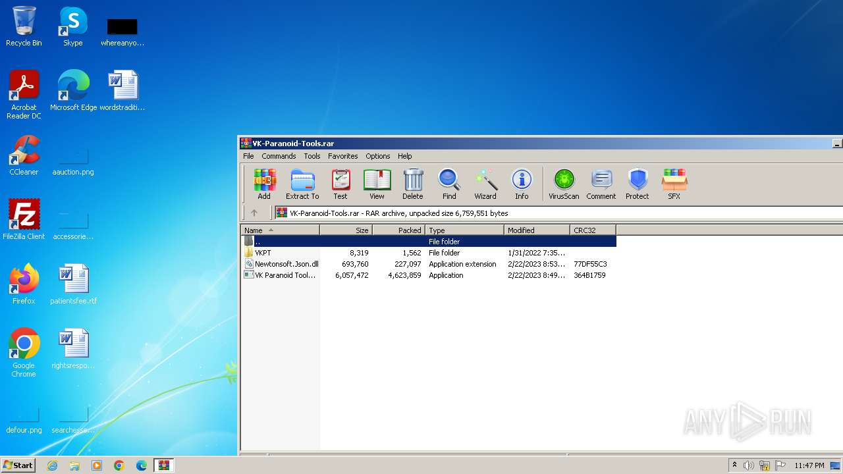Screen dimensions: 843x474
Task: Sort by CRC32 column header
Action: (593, 230)
